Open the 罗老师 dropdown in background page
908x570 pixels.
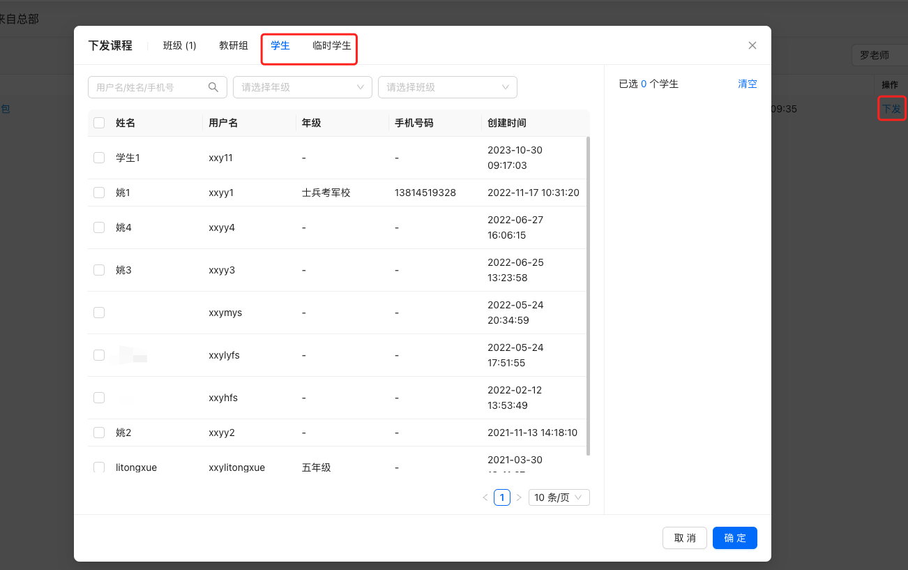[x=879, y=55]
